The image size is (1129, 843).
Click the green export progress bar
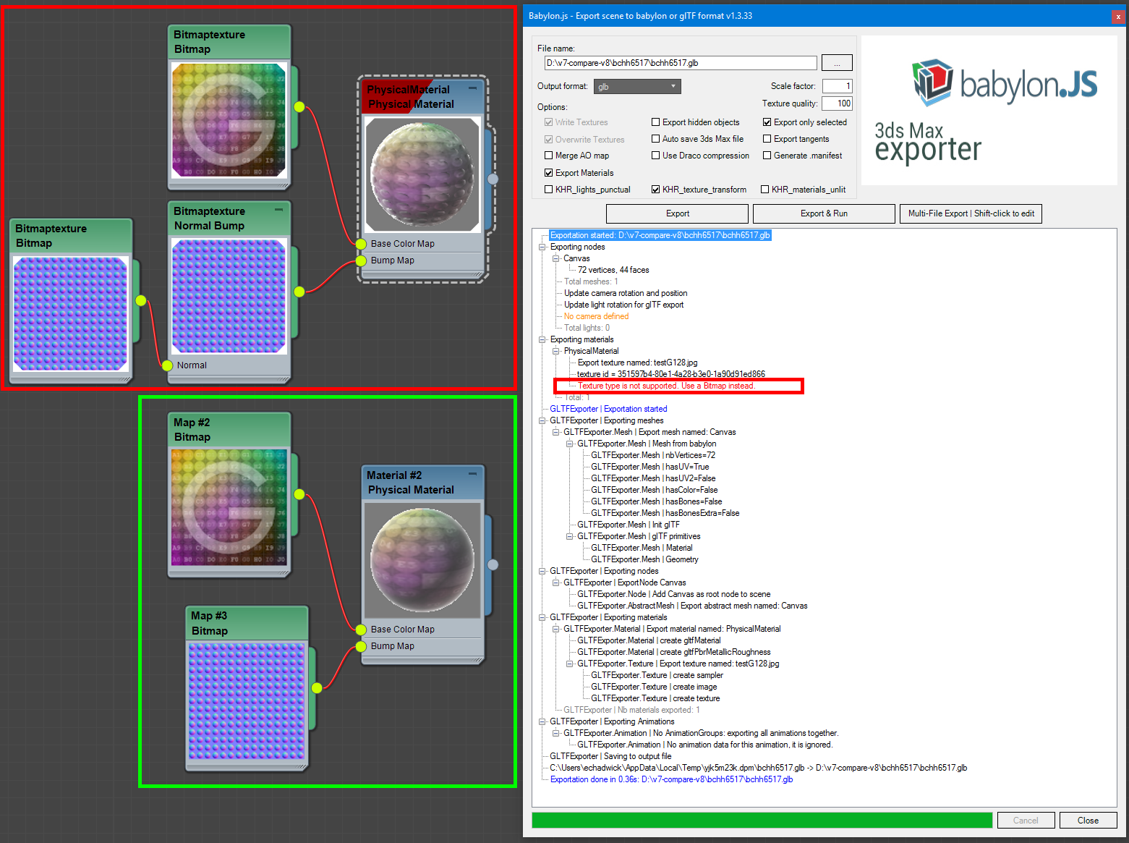tap(762, 820)
